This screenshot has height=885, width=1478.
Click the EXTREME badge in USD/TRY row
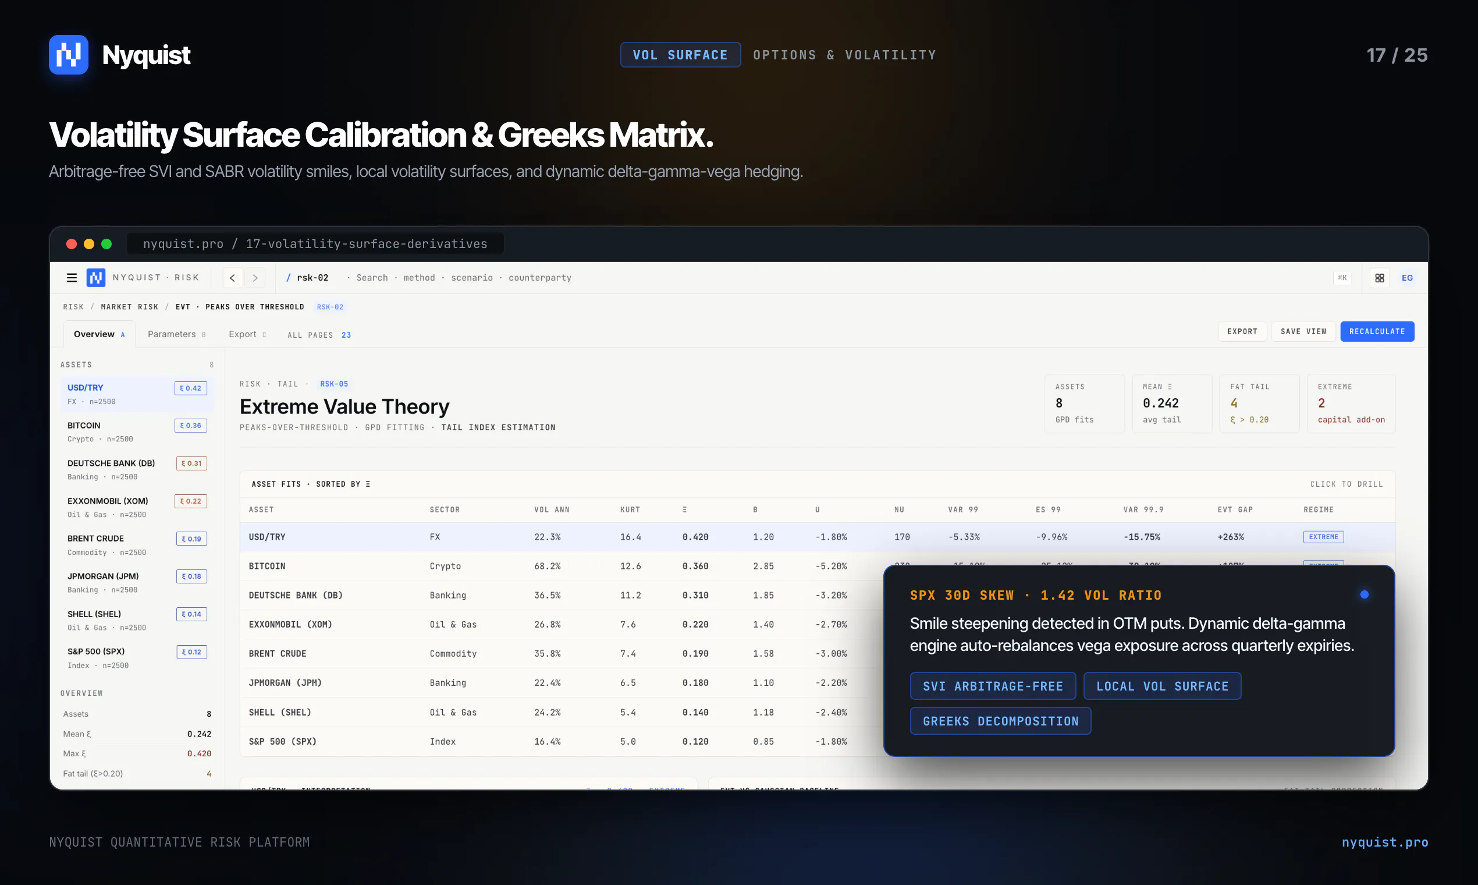(1323, 537)
